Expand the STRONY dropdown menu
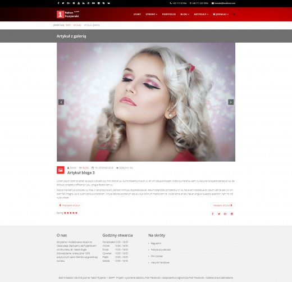Image resolution: width=292 pixels, height=282 pixels. [x=152, y=14]
